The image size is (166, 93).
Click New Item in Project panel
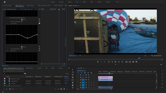click(64, 89)
